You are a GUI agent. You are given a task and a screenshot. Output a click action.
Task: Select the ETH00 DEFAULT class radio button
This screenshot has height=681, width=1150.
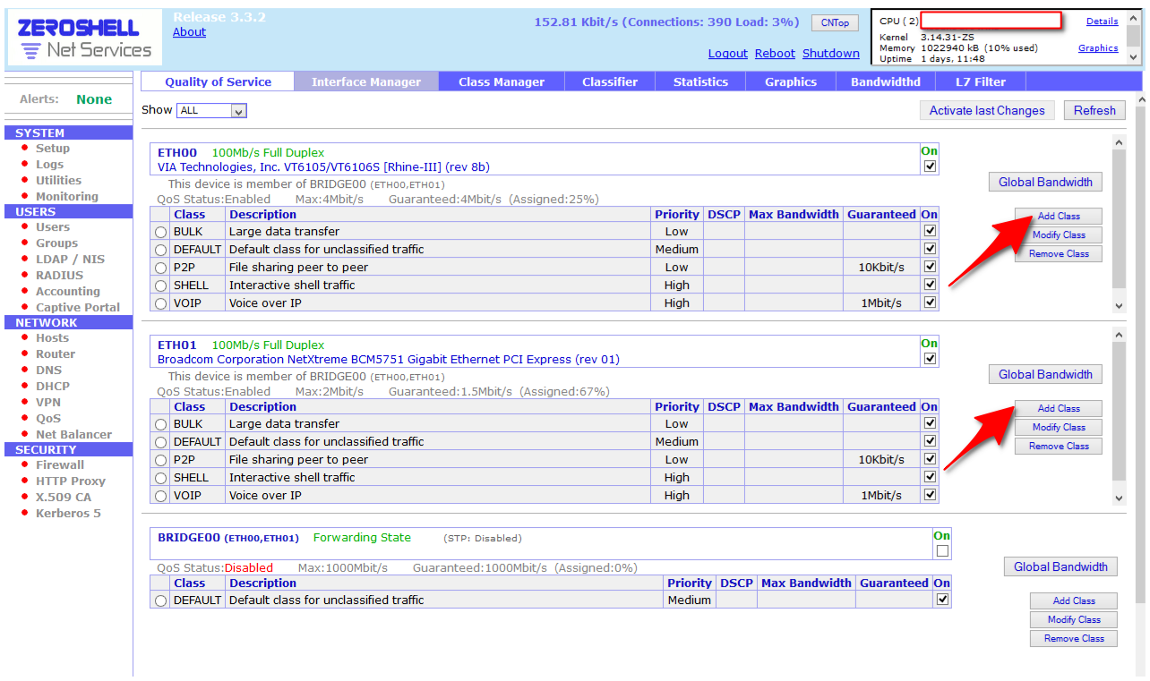[160, 250]
